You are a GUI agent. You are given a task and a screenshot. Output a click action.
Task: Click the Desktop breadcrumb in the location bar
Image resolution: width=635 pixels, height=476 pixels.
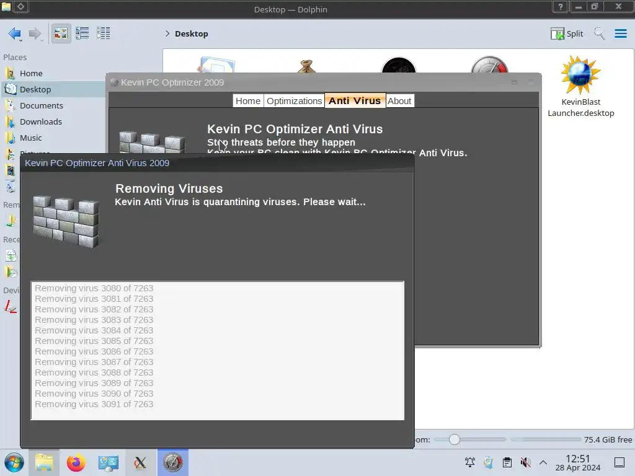(x=192, y=33)
